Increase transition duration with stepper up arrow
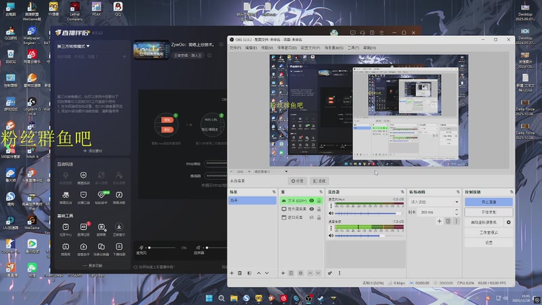 point(457,210)
